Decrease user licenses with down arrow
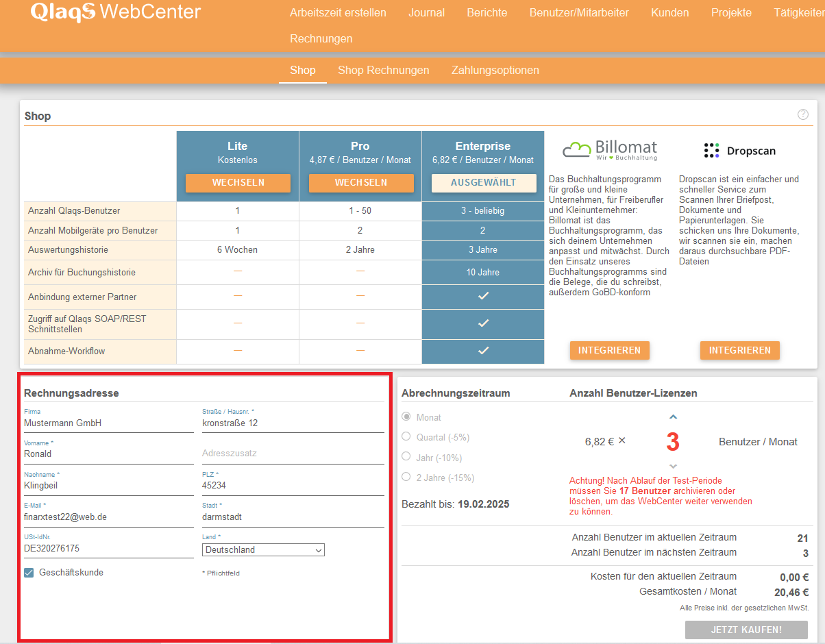825x644 pixels. 673,467
